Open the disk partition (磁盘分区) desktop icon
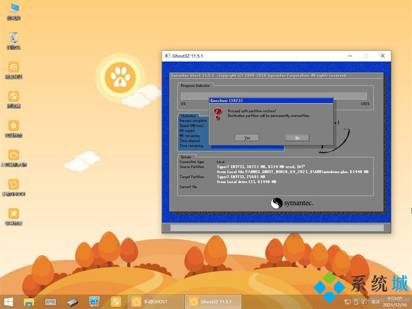Viewport: 412px width, 309px height. click(x=13, y=71)
